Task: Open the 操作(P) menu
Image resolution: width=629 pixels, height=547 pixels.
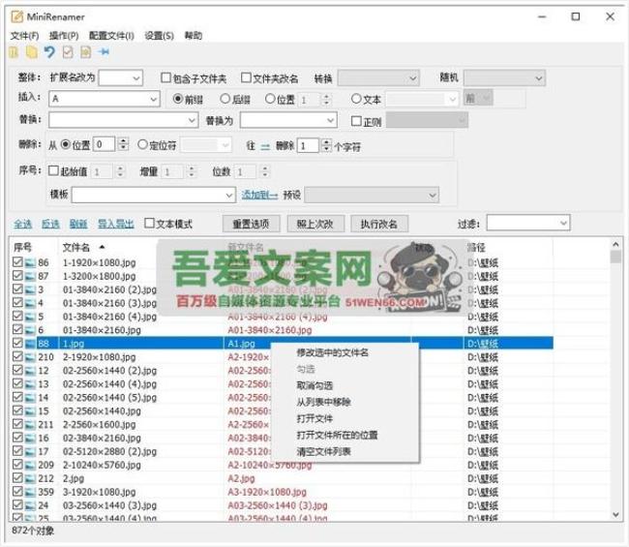Action: 64,36
